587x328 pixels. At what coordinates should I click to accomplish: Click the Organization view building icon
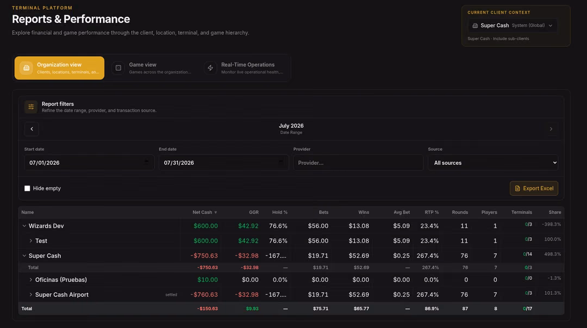[26, 68]
